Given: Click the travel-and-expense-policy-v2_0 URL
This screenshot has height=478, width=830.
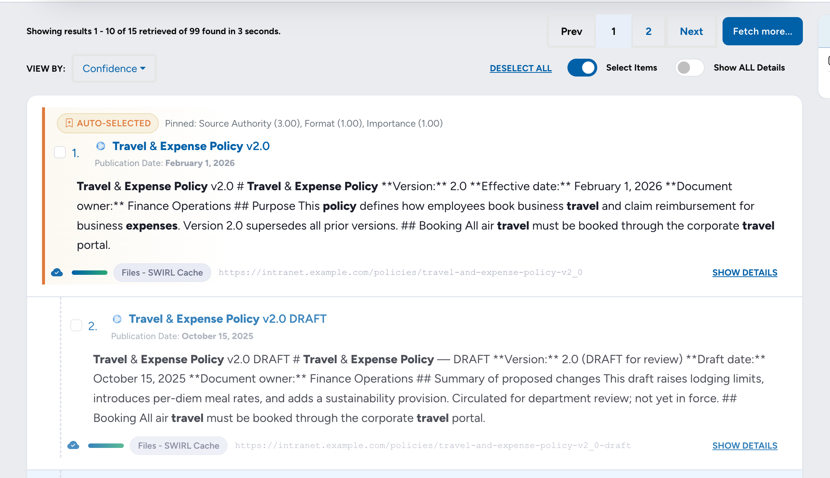Looking at the screenshot, I should pos(400,272).
